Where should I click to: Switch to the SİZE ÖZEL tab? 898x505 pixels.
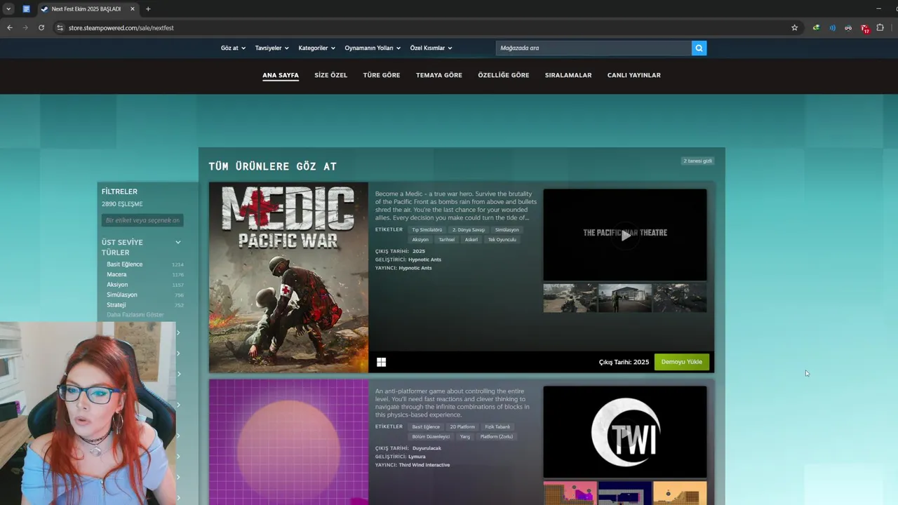pos(330,75)
